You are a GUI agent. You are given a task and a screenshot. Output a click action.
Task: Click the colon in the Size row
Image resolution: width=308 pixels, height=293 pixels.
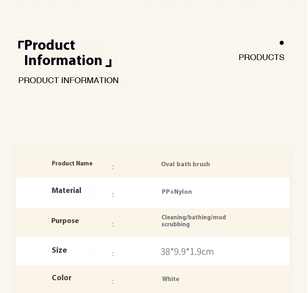tap(113, 254)
